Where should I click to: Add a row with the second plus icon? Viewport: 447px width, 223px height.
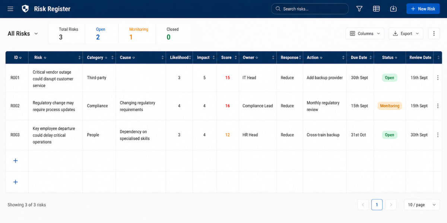(16, 182)
